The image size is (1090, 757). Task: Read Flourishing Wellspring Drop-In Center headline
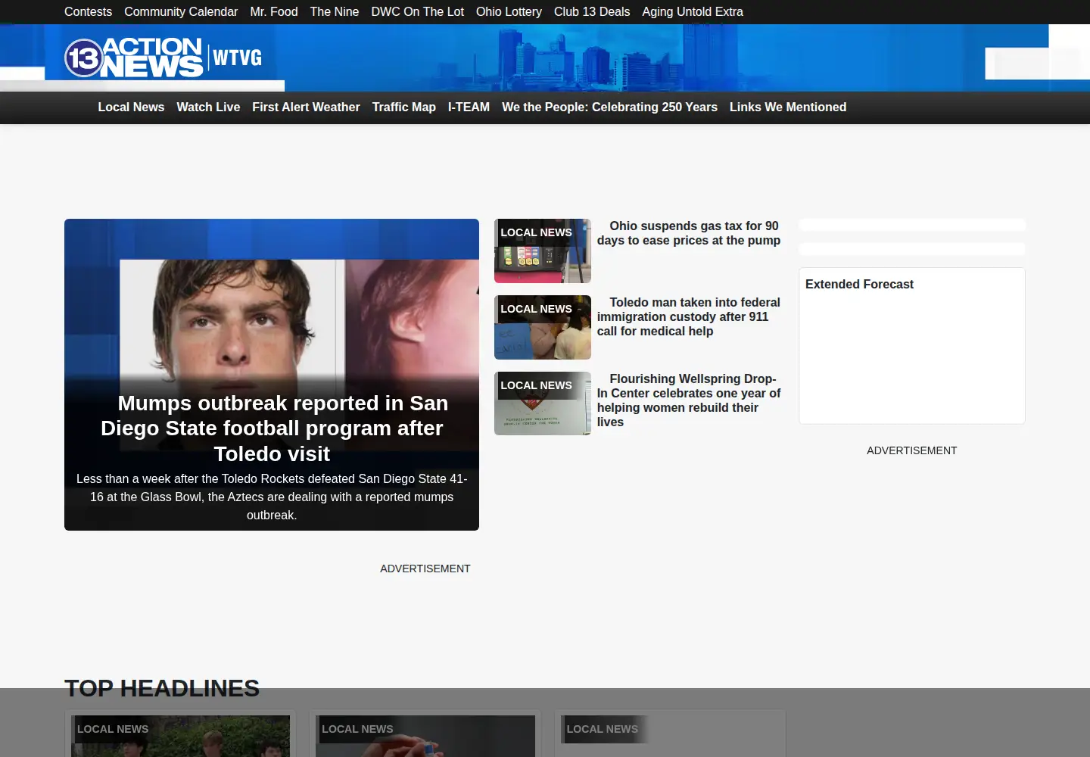pos(689,400)
